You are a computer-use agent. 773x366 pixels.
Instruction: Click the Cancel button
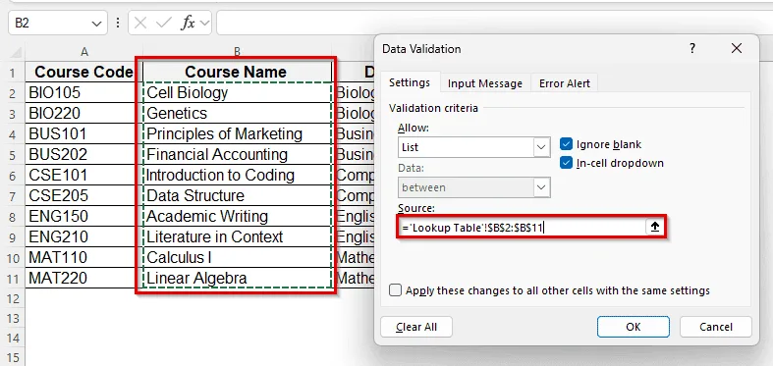click(x=716, y=327)
